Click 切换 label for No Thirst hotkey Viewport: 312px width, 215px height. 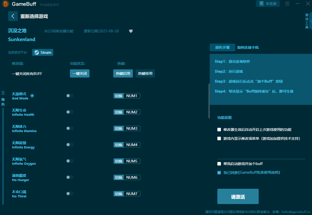click(x=119, y=194)
